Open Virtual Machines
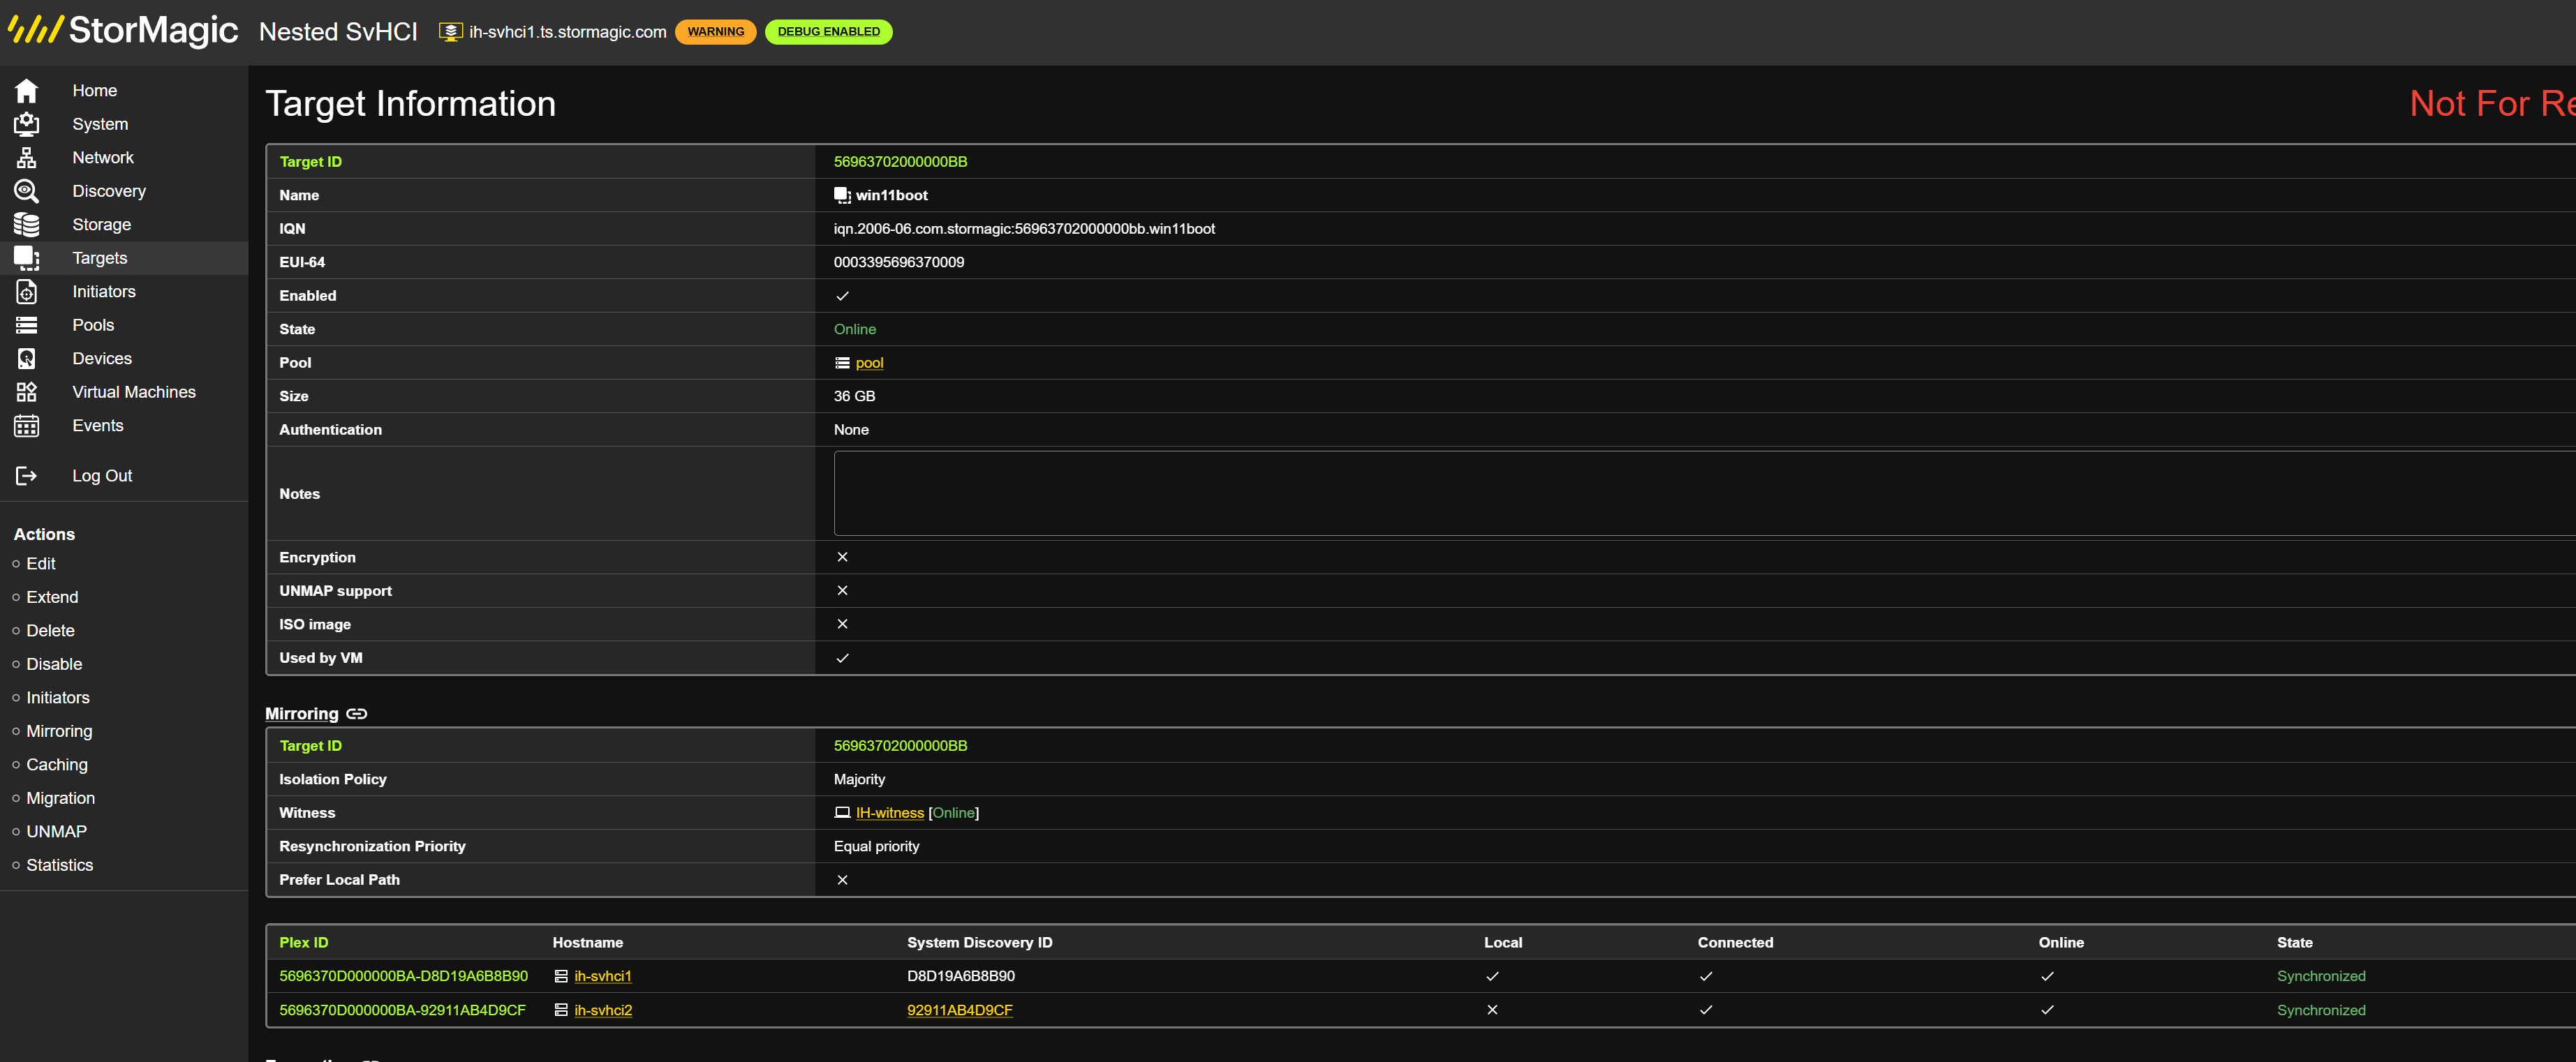Screen dimensions: 2576x1062 point(134,391)
